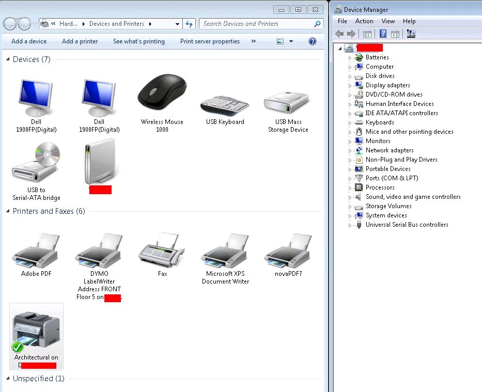Click scan for hardware changes icon

pos(411,34)
